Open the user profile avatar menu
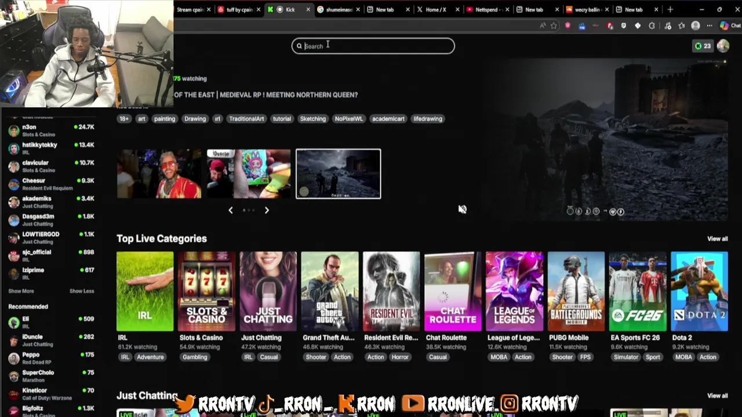 [x=723, y=46]
